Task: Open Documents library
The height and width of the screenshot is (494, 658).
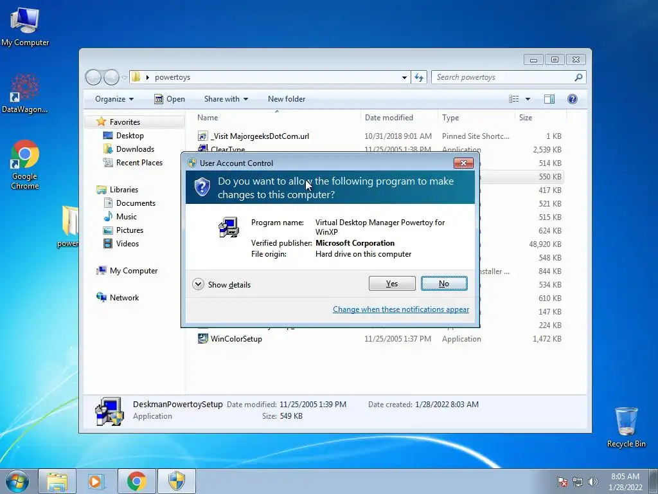Action: pos(136,203)
